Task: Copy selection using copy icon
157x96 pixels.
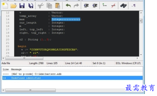Action: click(49, 6)
